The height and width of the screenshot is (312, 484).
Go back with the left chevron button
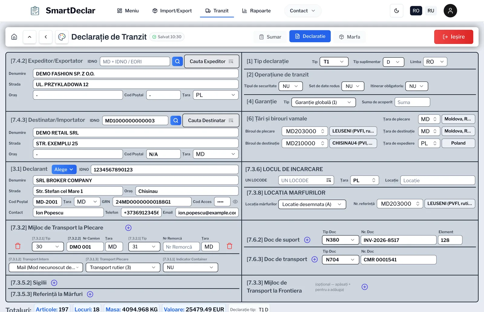pyautogui.click(x=46, y=37)
